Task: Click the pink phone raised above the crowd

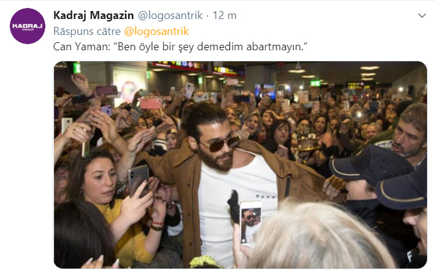Action: point(151,103)
